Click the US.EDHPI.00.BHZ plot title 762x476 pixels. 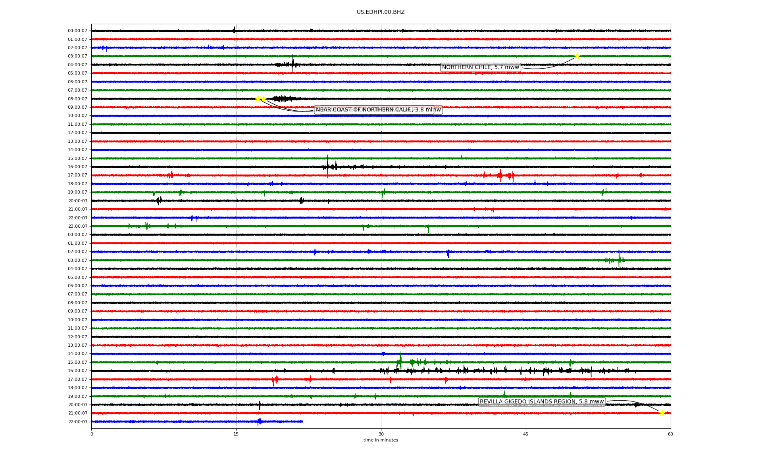381,12
